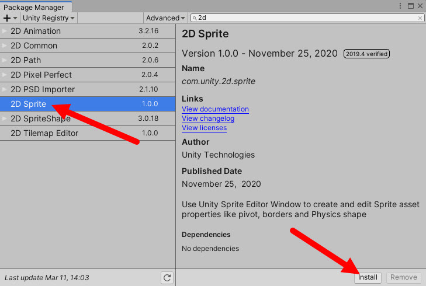Viewport: 426px width, 286px height.
Task: Click version 3.2.16 of 2D Animation
Action: click(148, 31)
